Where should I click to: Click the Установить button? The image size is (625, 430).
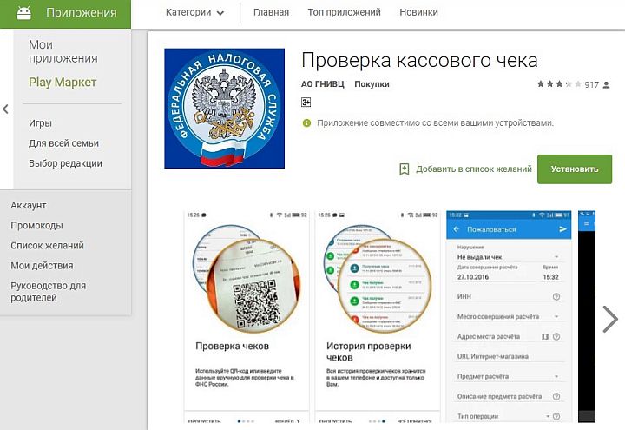point(575,169)
